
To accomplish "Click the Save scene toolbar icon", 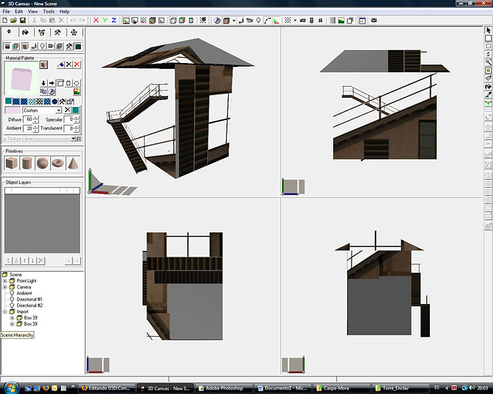I will pyautogui.click(x=22, y=20).
